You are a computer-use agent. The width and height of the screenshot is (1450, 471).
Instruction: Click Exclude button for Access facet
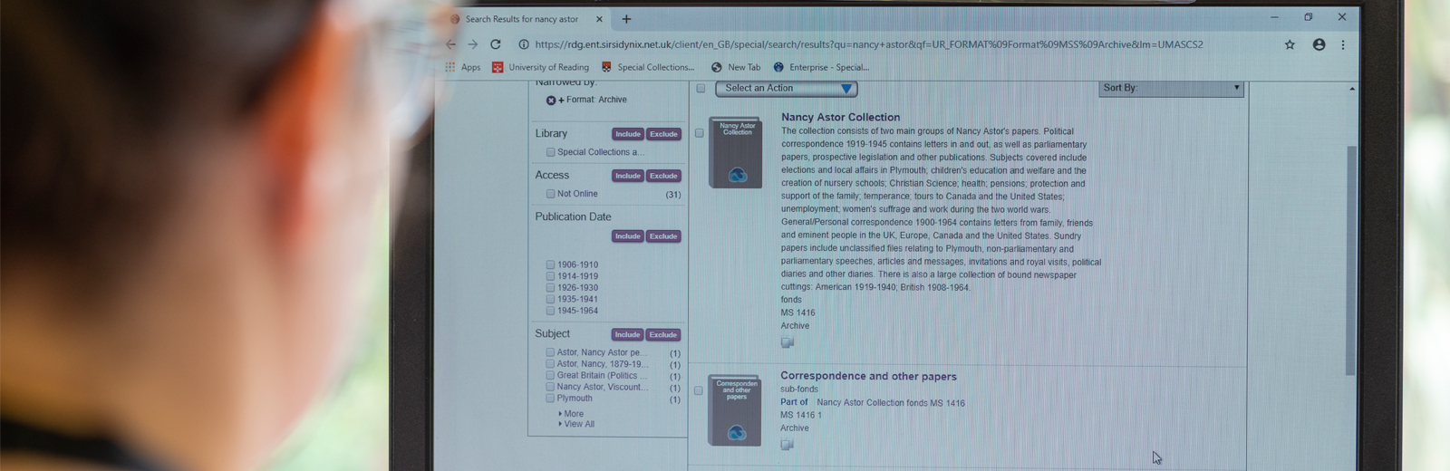tap(663, 176)
